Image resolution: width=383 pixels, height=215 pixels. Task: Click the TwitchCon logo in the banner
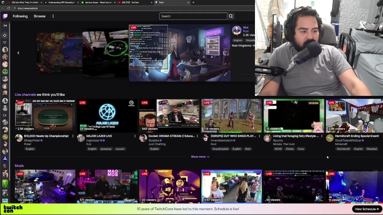[x=13, y=209]
